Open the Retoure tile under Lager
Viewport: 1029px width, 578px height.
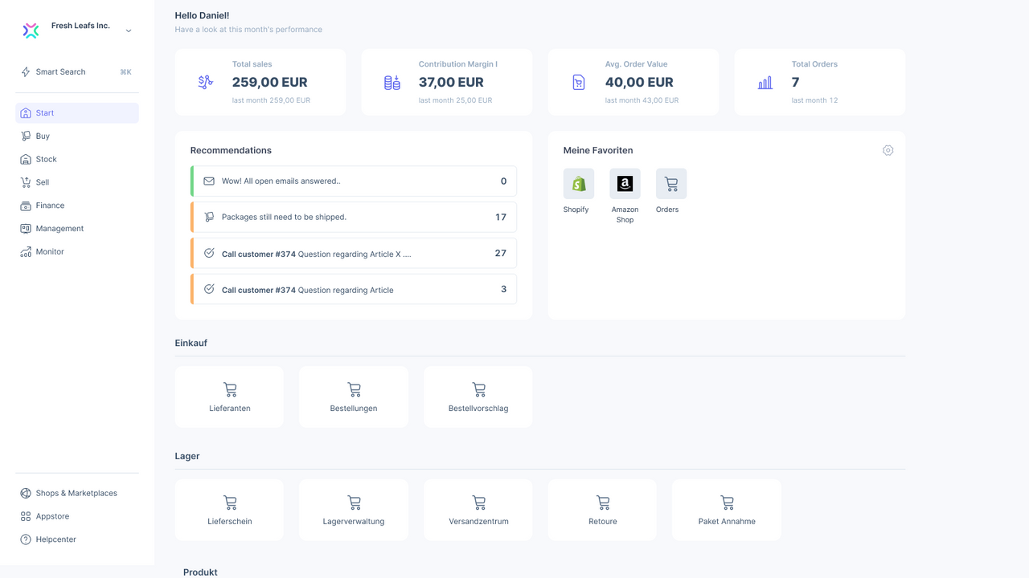(602, 510)
